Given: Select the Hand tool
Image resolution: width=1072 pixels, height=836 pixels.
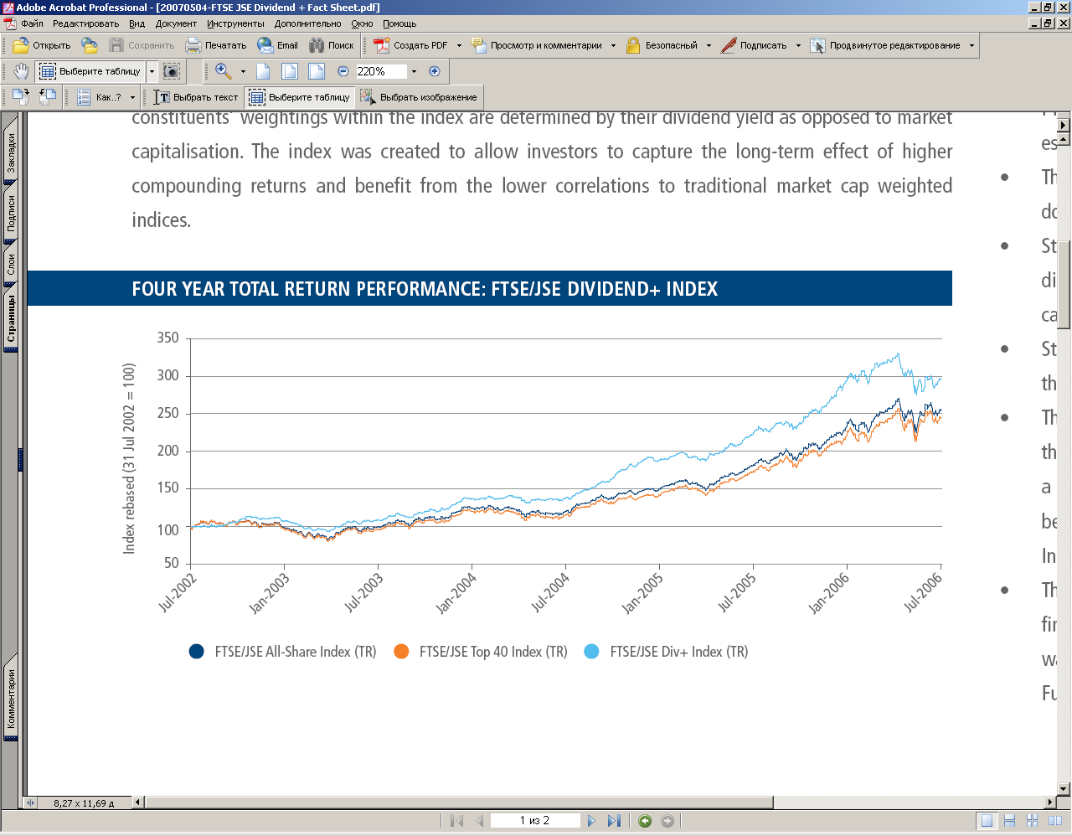Looking at the screenshot, I should click(x=21, y=71).
